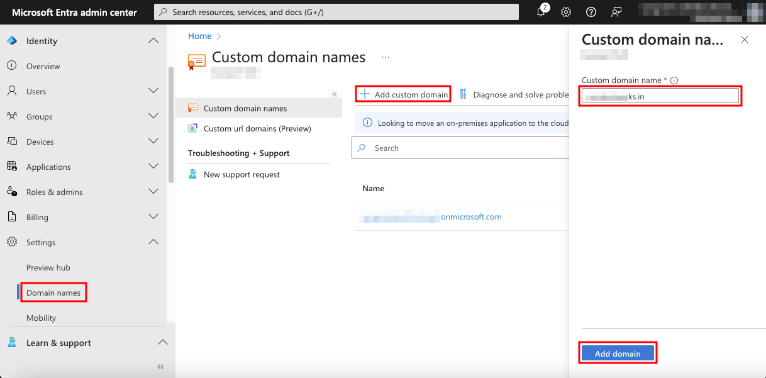Open the Home breadcrumb link
766x378 pixels.
tap(200, 36)
